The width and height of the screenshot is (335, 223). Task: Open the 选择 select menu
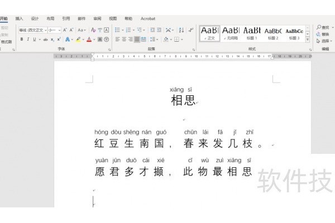[324, 41]
